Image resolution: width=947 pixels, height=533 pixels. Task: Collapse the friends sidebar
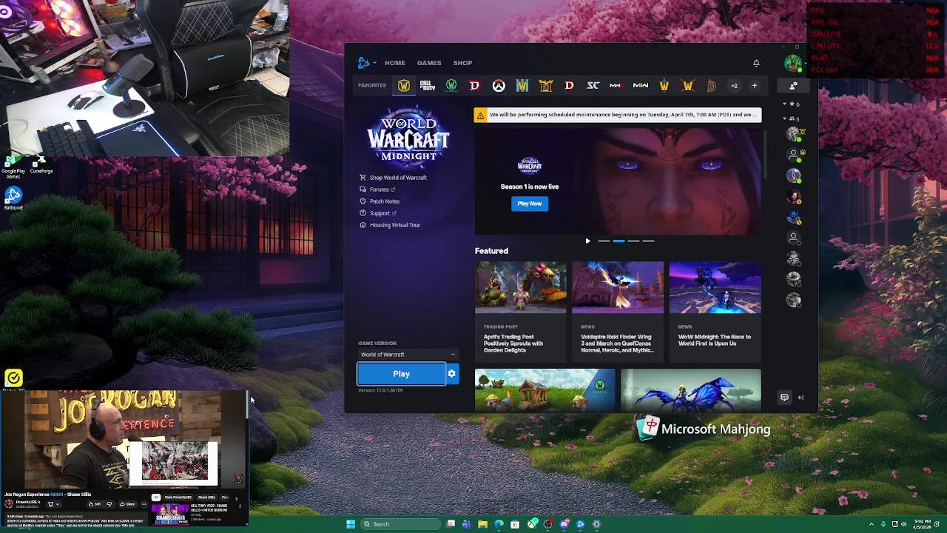pos(801,398)
